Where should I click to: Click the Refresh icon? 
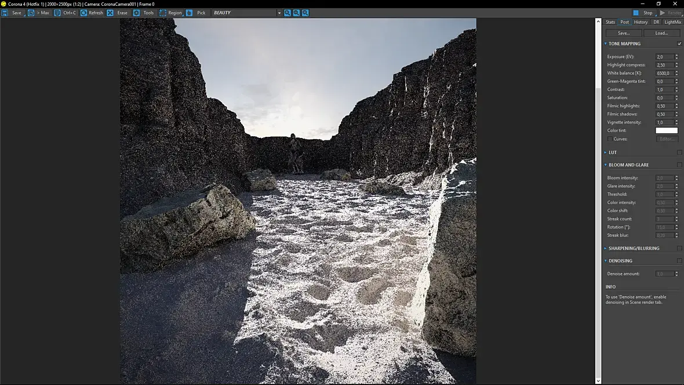pos(83,13)
